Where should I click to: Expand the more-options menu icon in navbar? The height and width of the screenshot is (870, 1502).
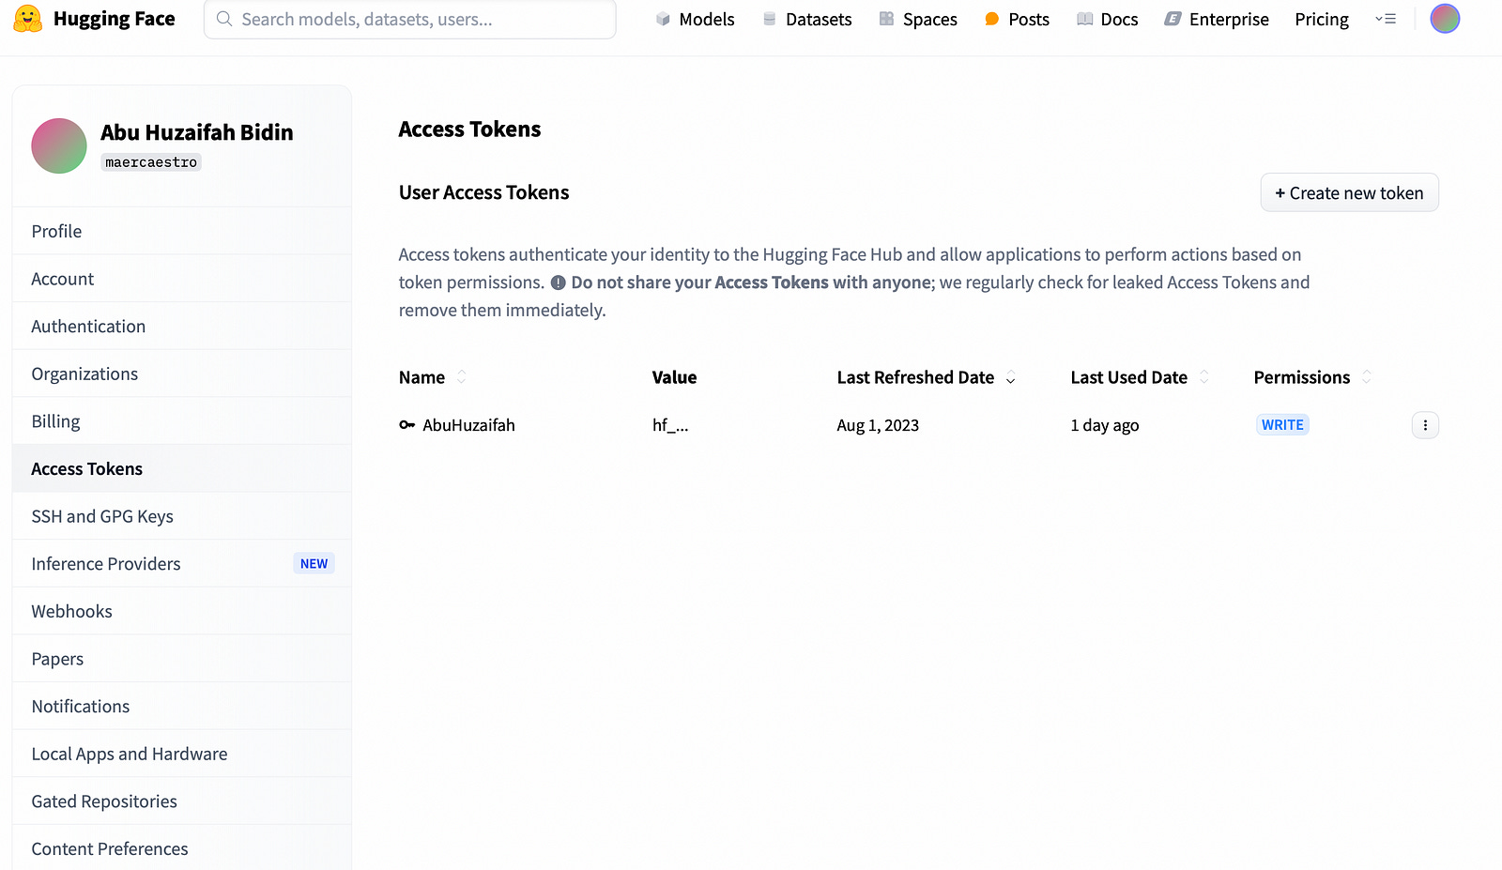click(x=1386, y=19)
